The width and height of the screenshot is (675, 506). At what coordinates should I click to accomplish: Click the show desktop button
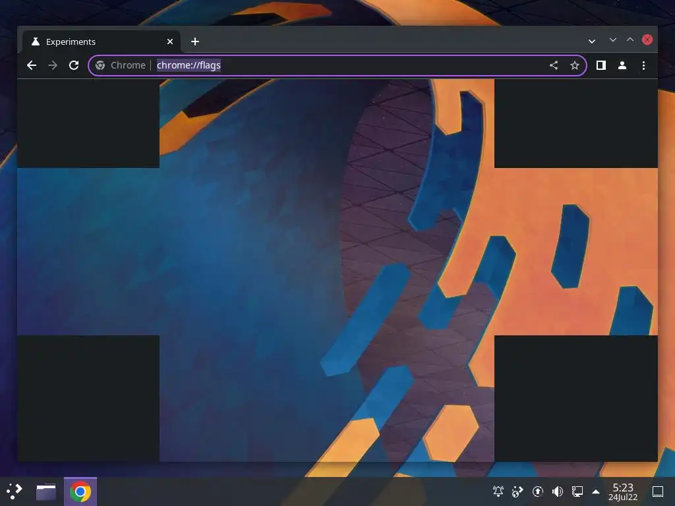(658, 492)
